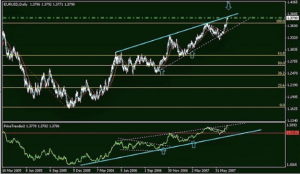Select the cyan upper trendline on the price chart

[x=177, y=33]
